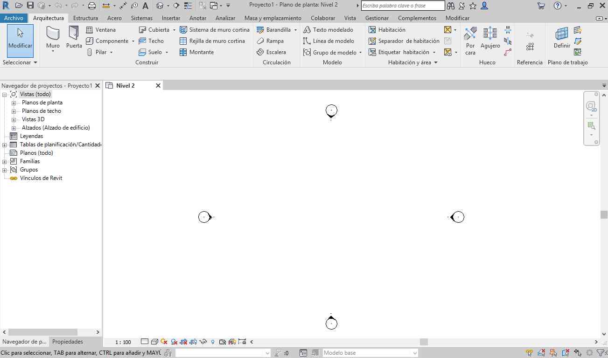Open Grupo de modelo dropdown

tap(360, 52)
